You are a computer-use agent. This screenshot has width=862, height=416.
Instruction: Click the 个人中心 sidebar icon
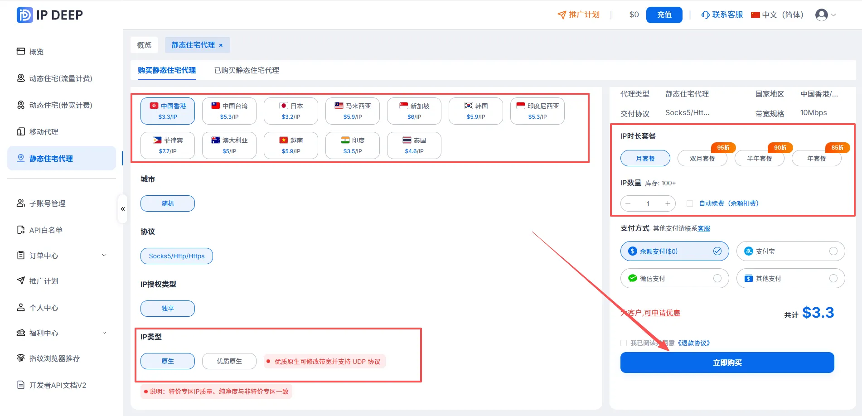[x=21, y=307]
